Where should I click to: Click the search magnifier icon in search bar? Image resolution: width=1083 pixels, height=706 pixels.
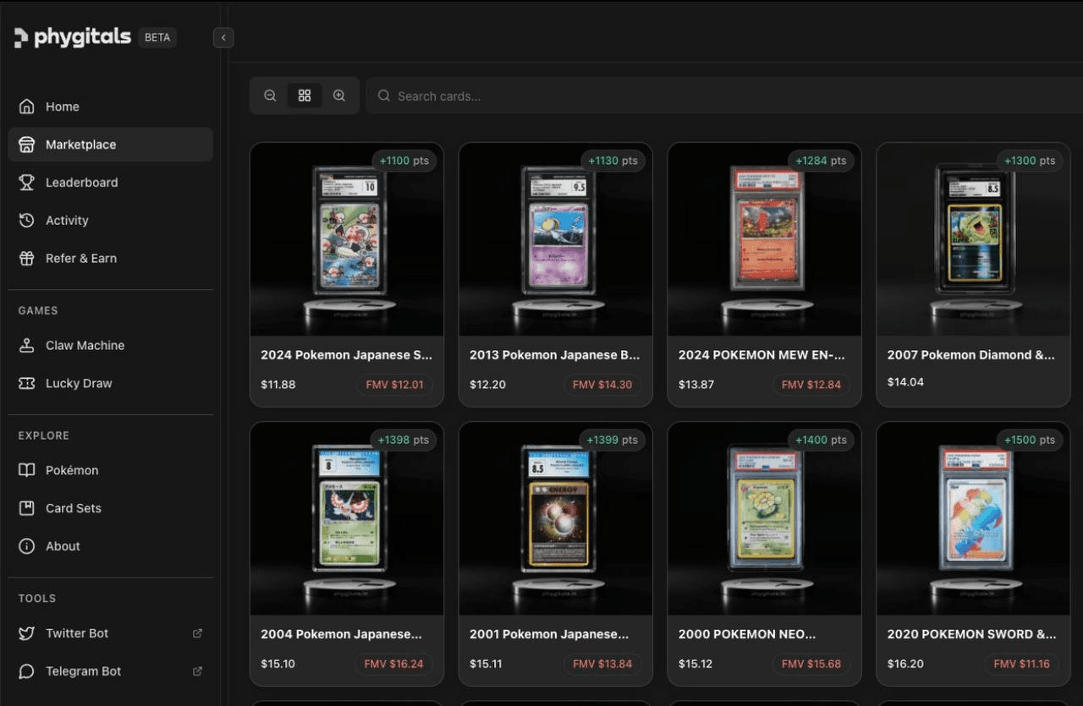pos(384,96)
